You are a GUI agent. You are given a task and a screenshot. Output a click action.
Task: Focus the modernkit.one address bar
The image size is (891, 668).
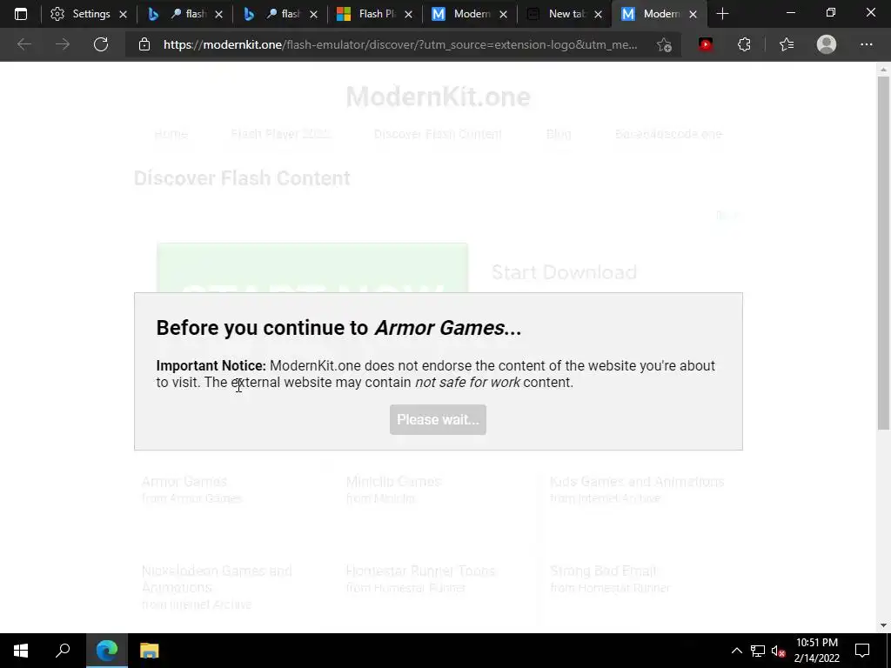pyautogui.click(x=400, y=44)
